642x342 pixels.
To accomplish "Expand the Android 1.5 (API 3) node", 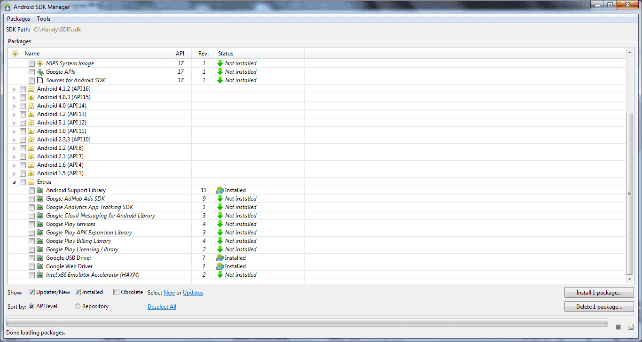I will pos(15,173).
